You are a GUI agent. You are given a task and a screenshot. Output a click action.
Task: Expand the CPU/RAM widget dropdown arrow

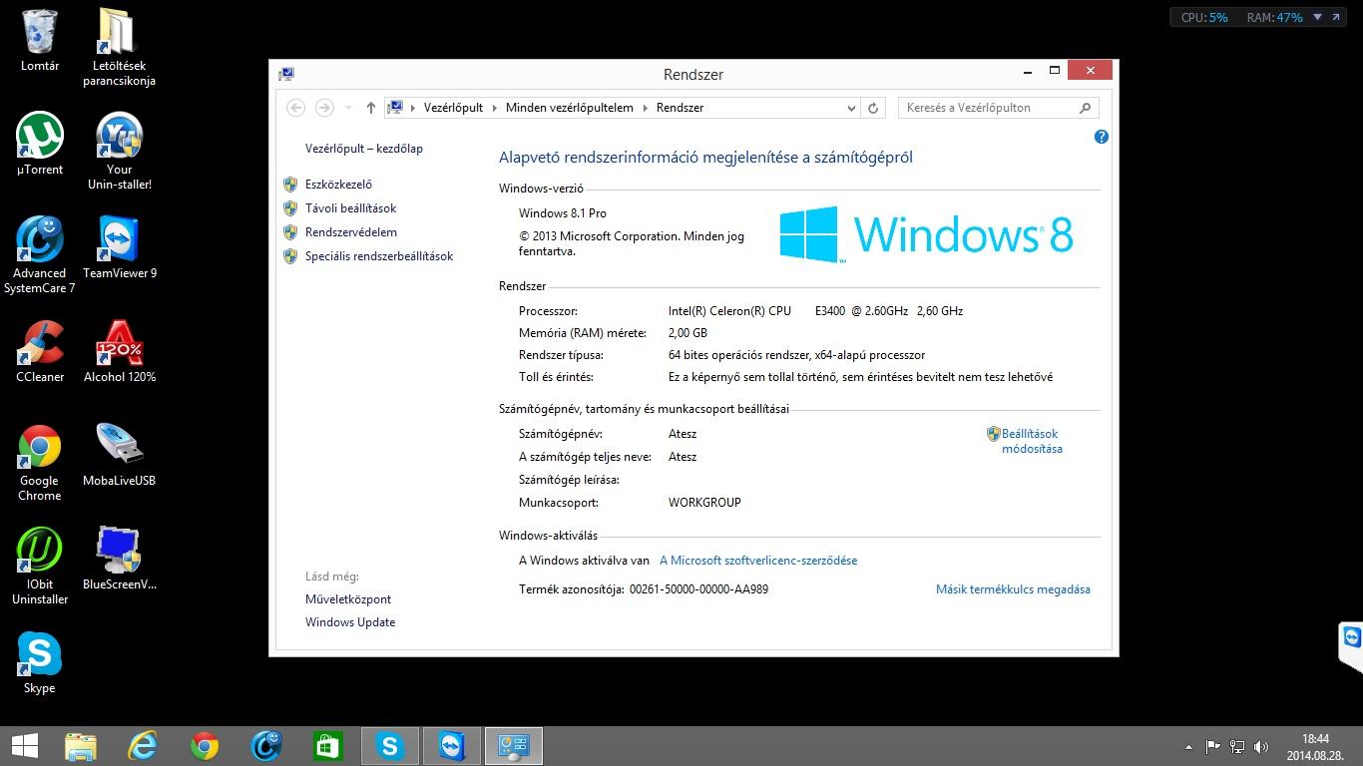[x=1317, y=17]
